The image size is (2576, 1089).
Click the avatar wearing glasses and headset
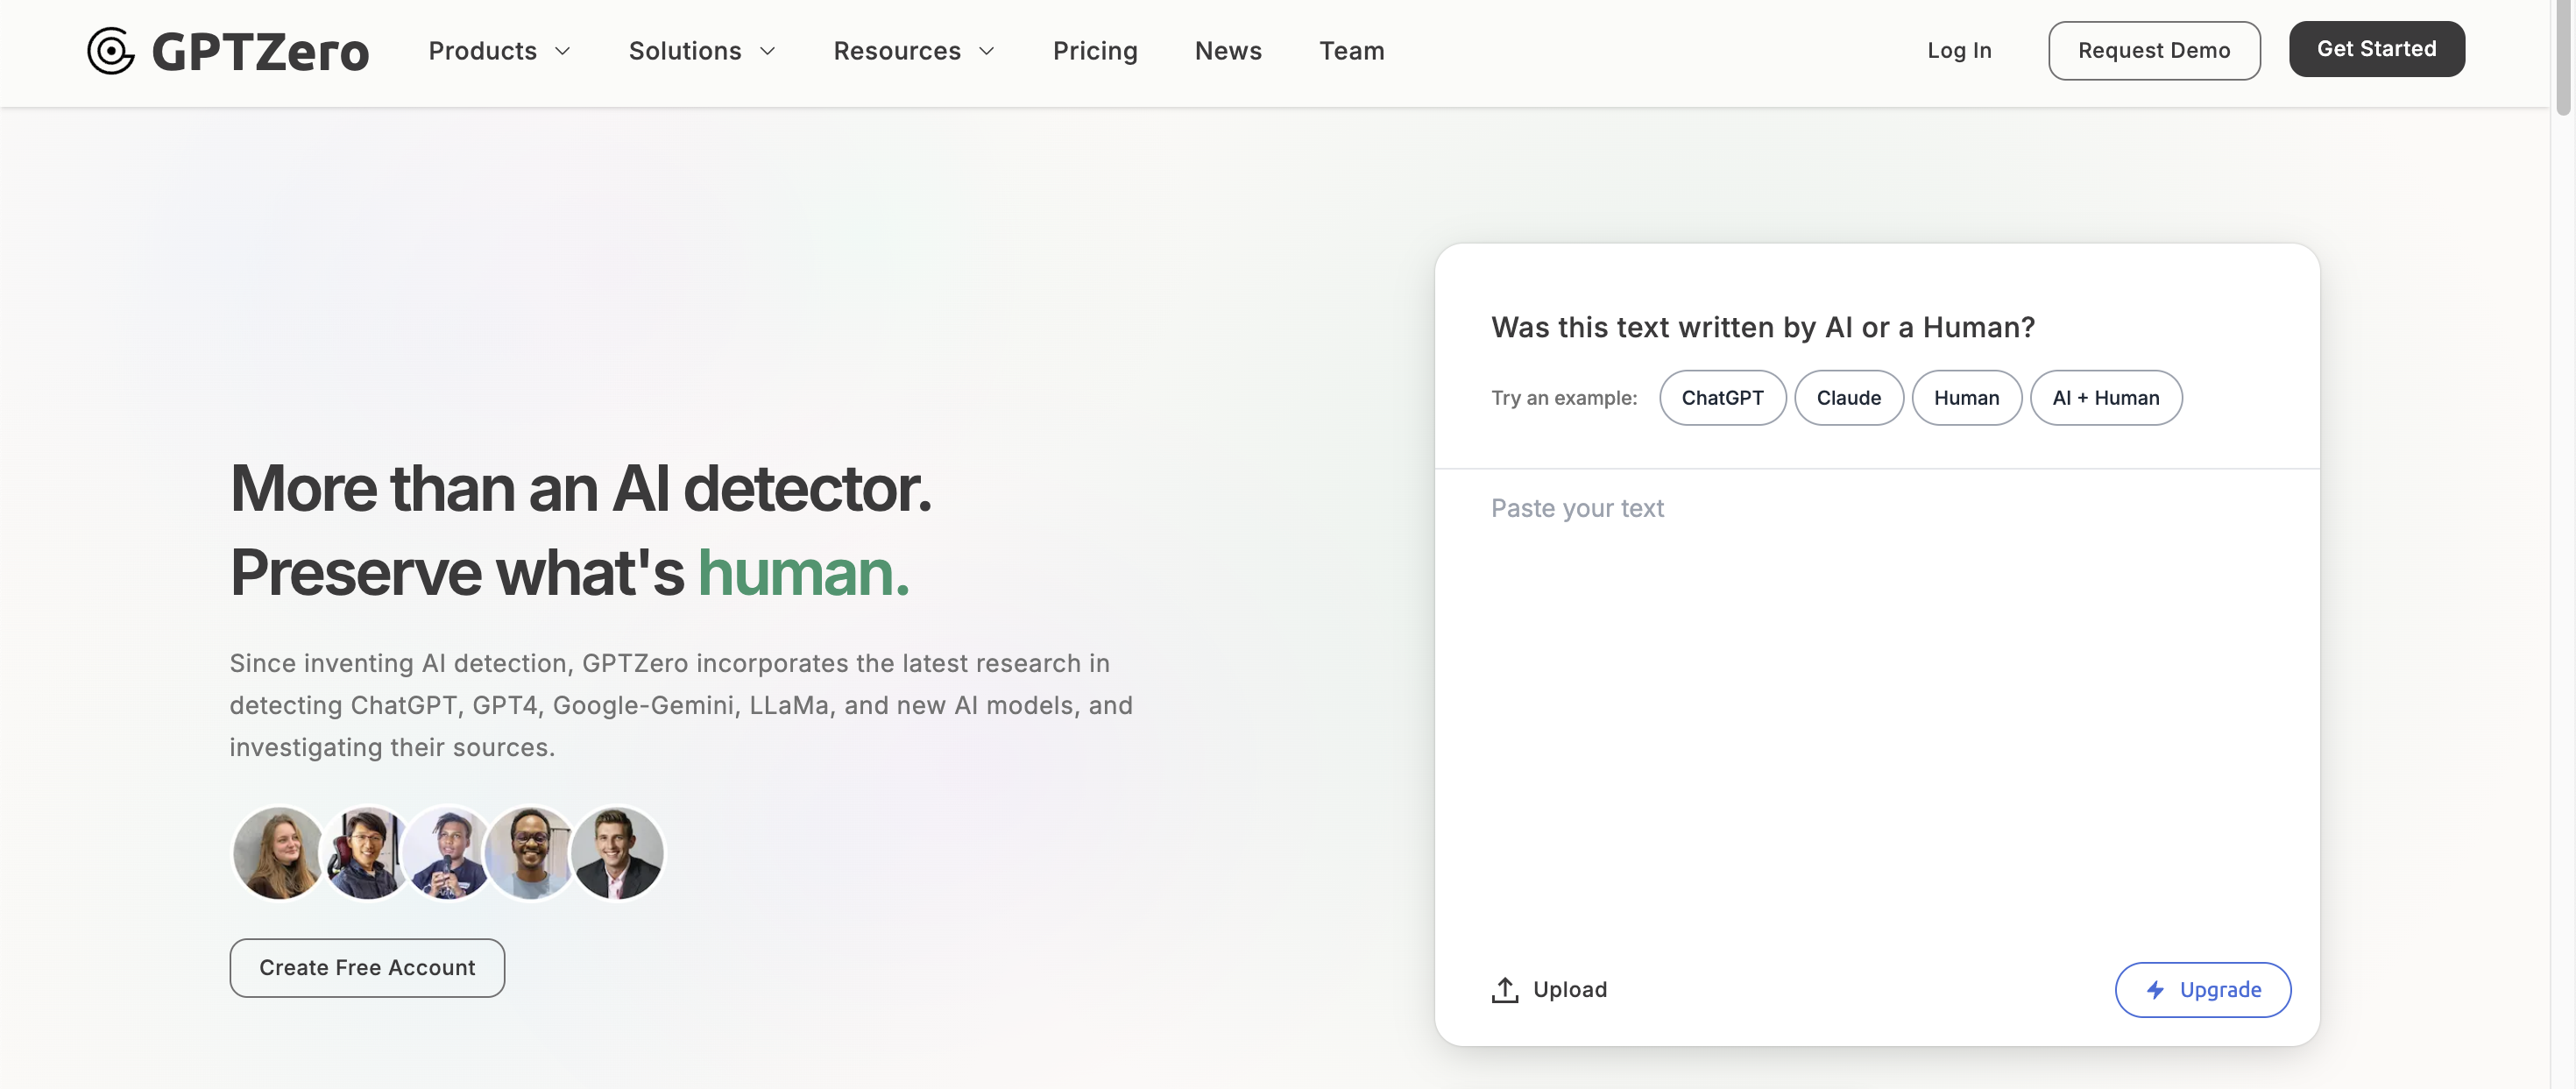365,853
